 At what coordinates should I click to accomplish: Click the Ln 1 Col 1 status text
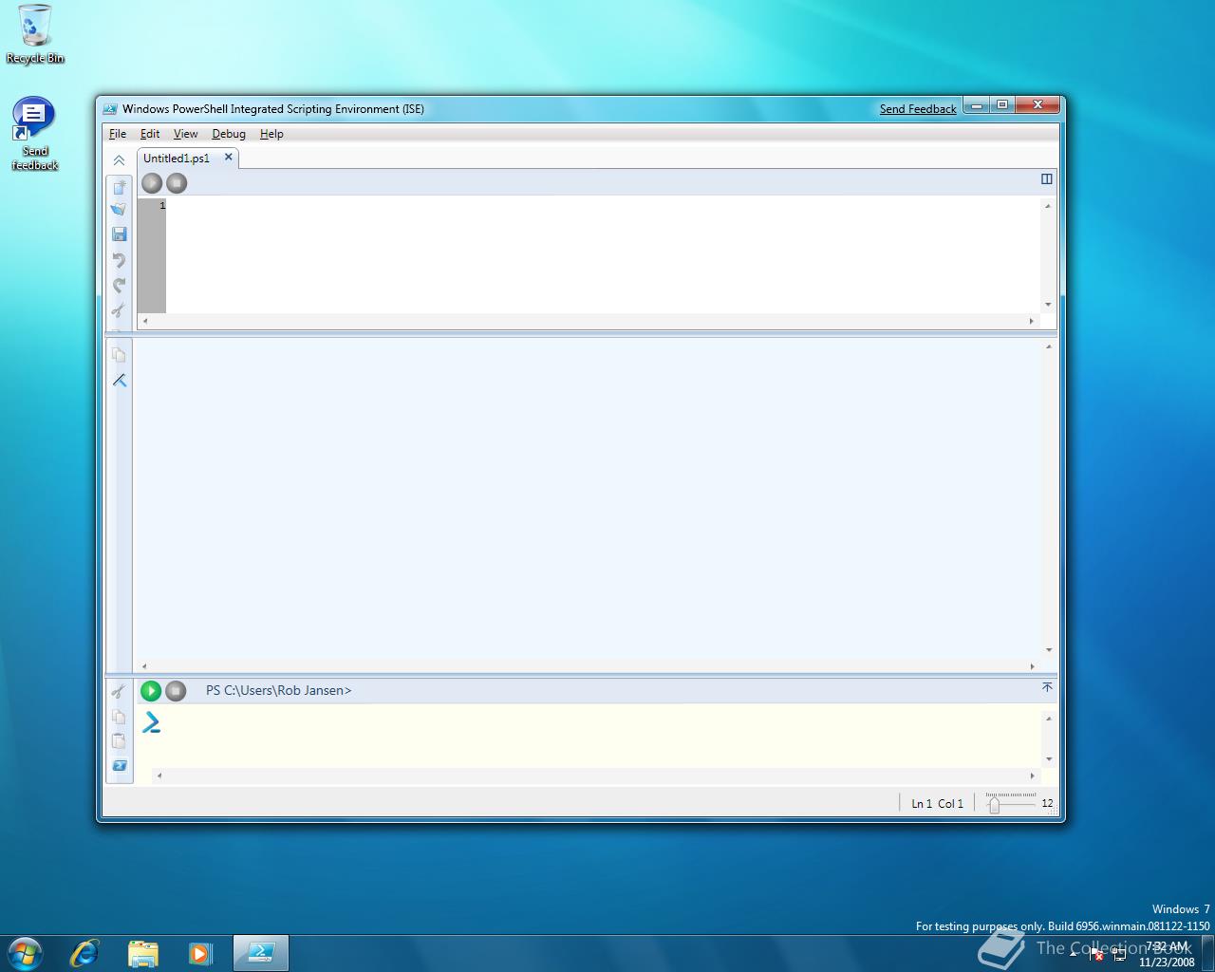(x=937, y=803)
